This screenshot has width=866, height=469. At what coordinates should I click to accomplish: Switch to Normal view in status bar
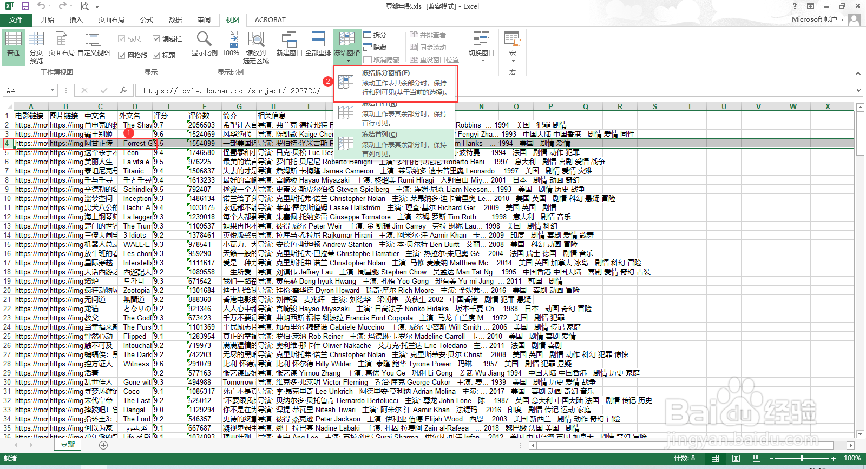pyautogui.click(x=715, y=458)
